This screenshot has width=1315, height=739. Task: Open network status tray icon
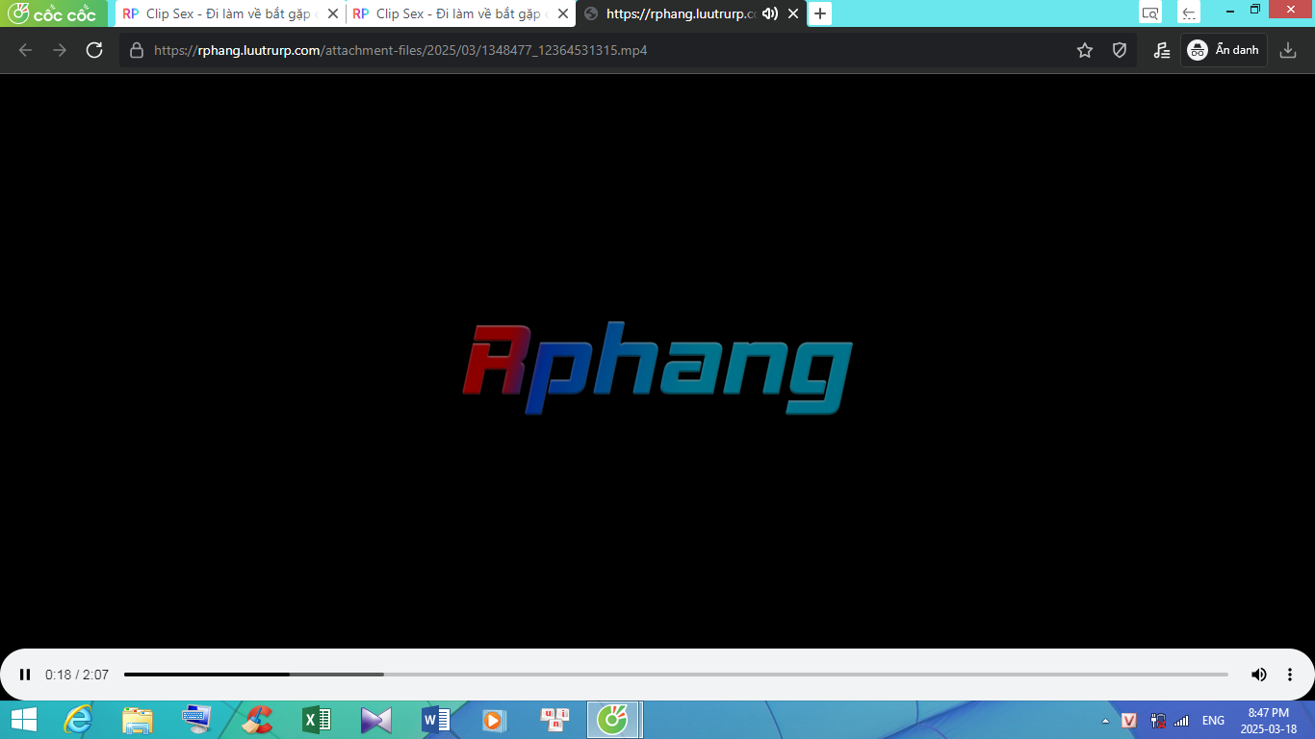[x=1158, y=721]
